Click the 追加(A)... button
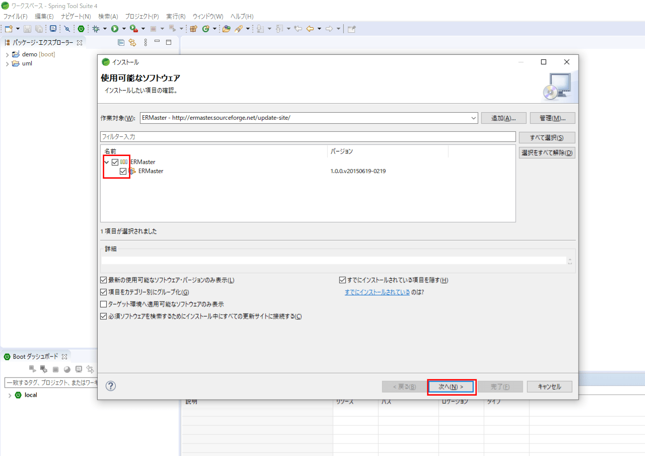The width and height of the screenshot is (645, 456). coord(504,118)
